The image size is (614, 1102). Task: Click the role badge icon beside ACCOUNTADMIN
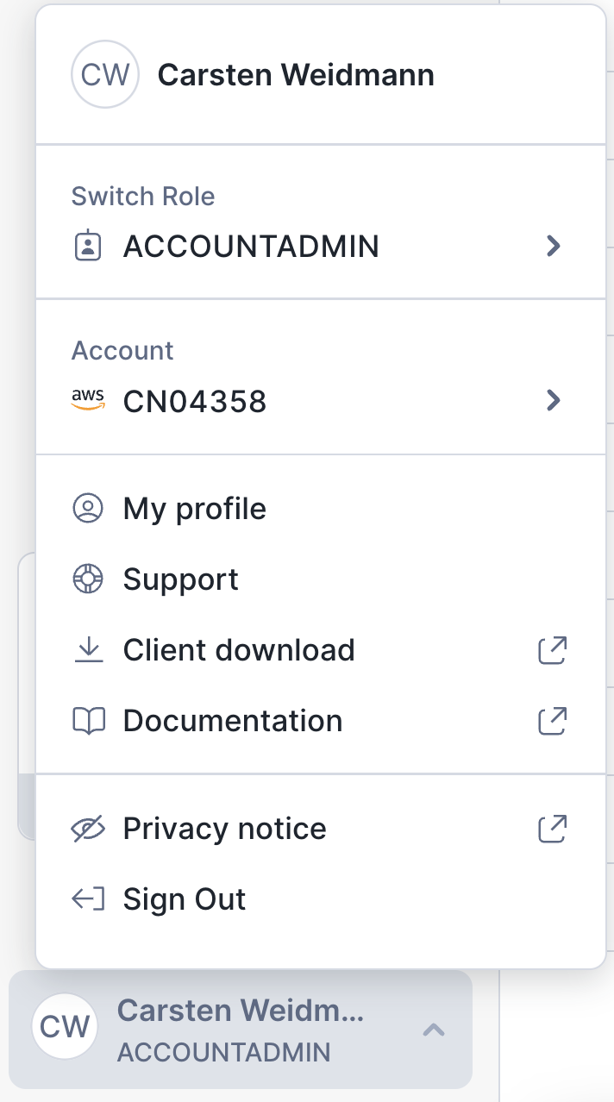tap(87, 247)
